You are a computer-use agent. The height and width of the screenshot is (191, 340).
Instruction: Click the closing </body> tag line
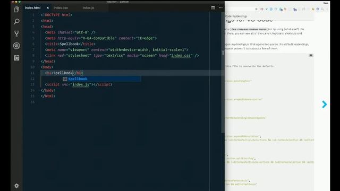pos(48,90)
